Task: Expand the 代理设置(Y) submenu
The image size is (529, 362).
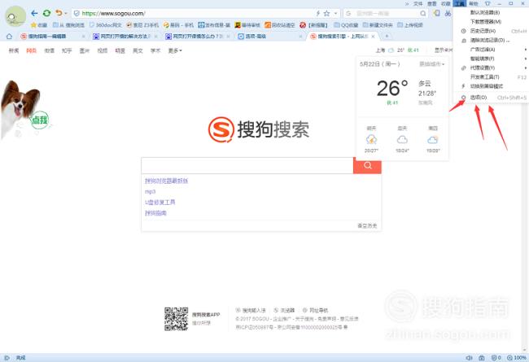Action: click(x=492, y=68)
